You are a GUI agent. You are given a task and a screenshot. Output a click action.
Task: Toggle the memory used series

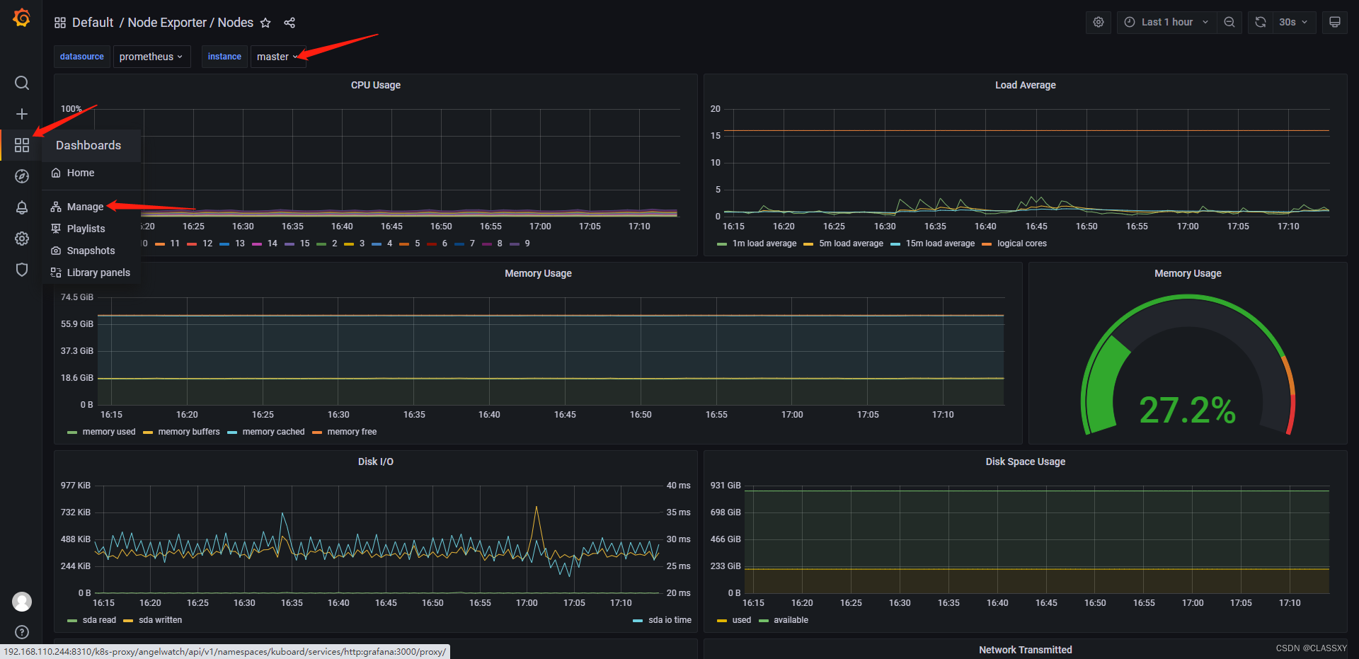tap(108, 432)
